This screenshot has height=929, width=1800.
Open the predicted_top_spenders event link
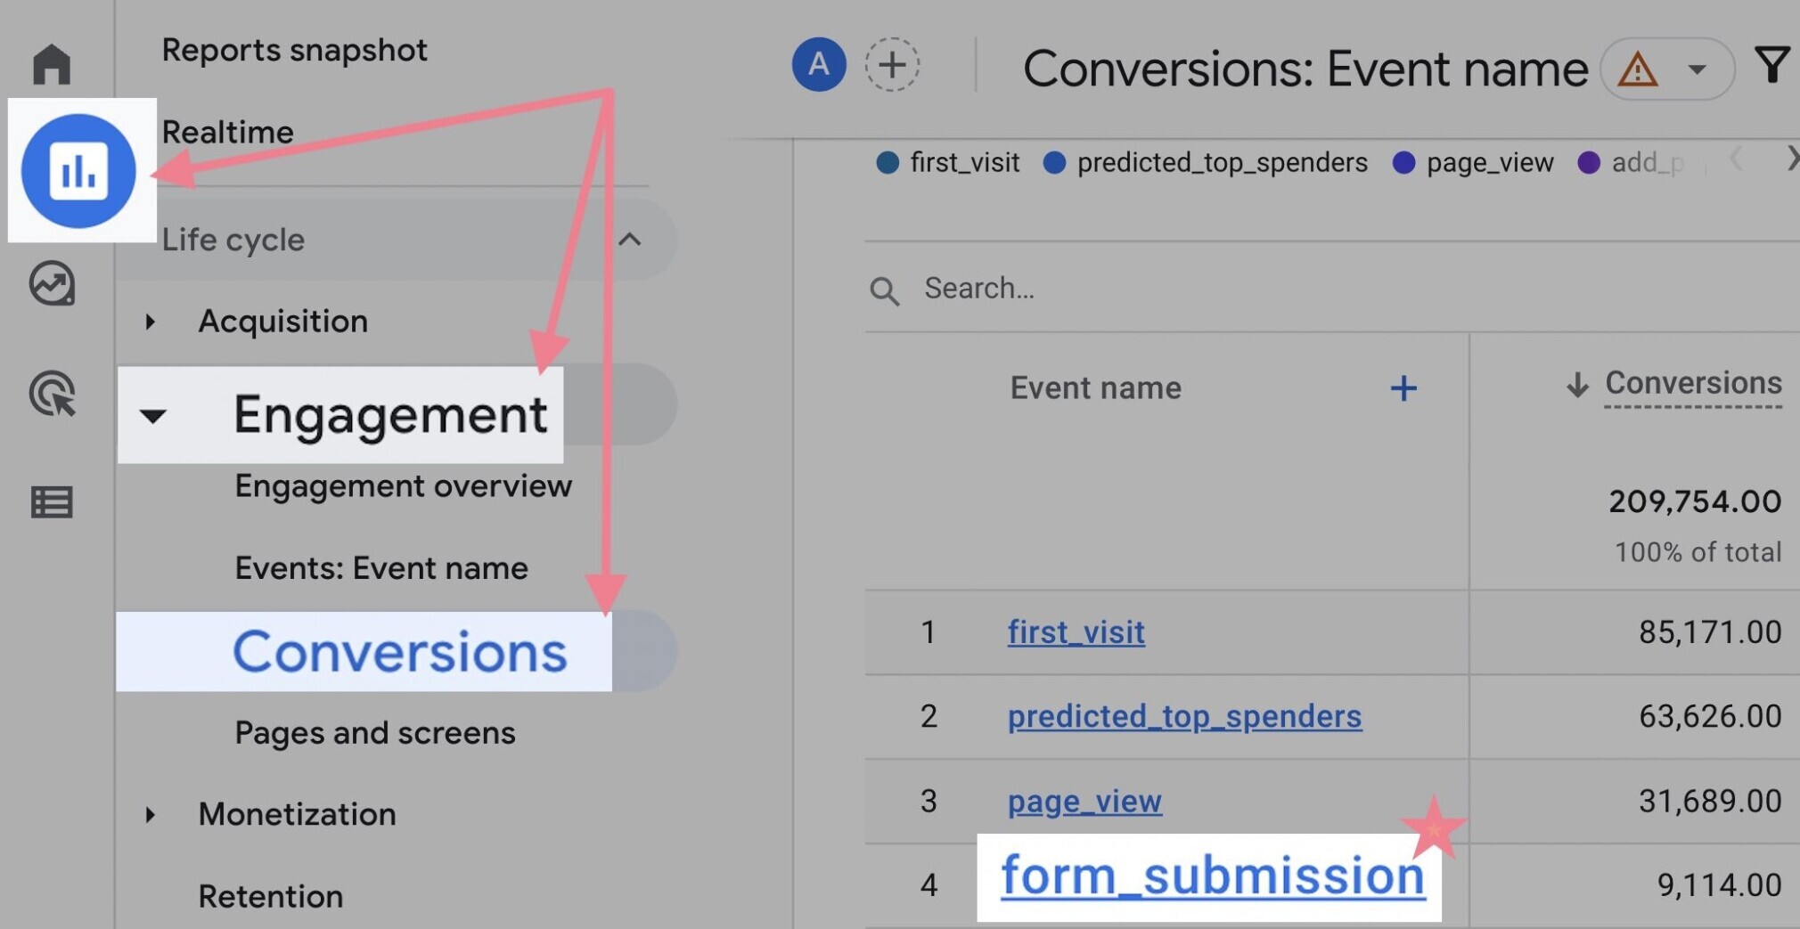point(1184,716)
